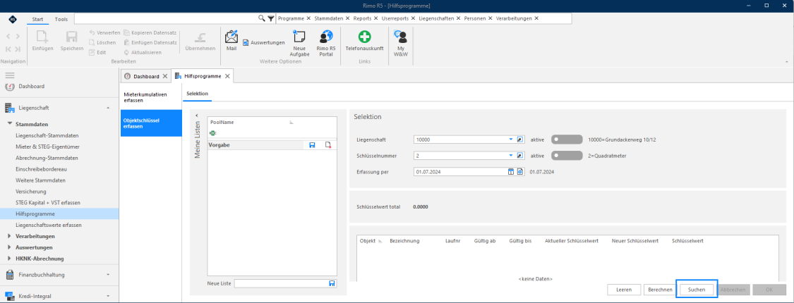This screenshot has width=794, height=303.
Task: Switch to the Start ribbon tab
Action: pyautogui.click(x=37, y=19)
